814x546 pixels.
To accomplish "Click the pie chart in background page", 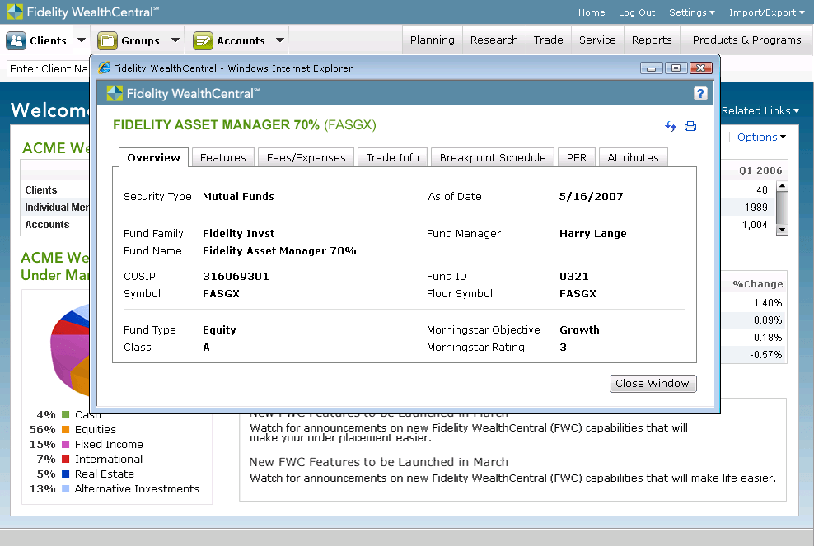I will coord(70,351).
